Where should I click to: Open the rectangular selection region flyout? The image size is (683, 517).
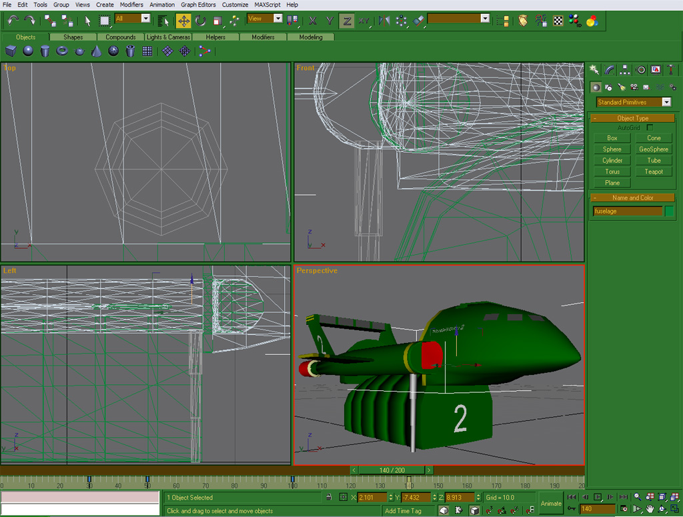[x=104, y=21]
